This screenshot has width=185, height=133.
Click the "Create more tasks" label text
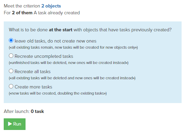[x=33, y=87]
